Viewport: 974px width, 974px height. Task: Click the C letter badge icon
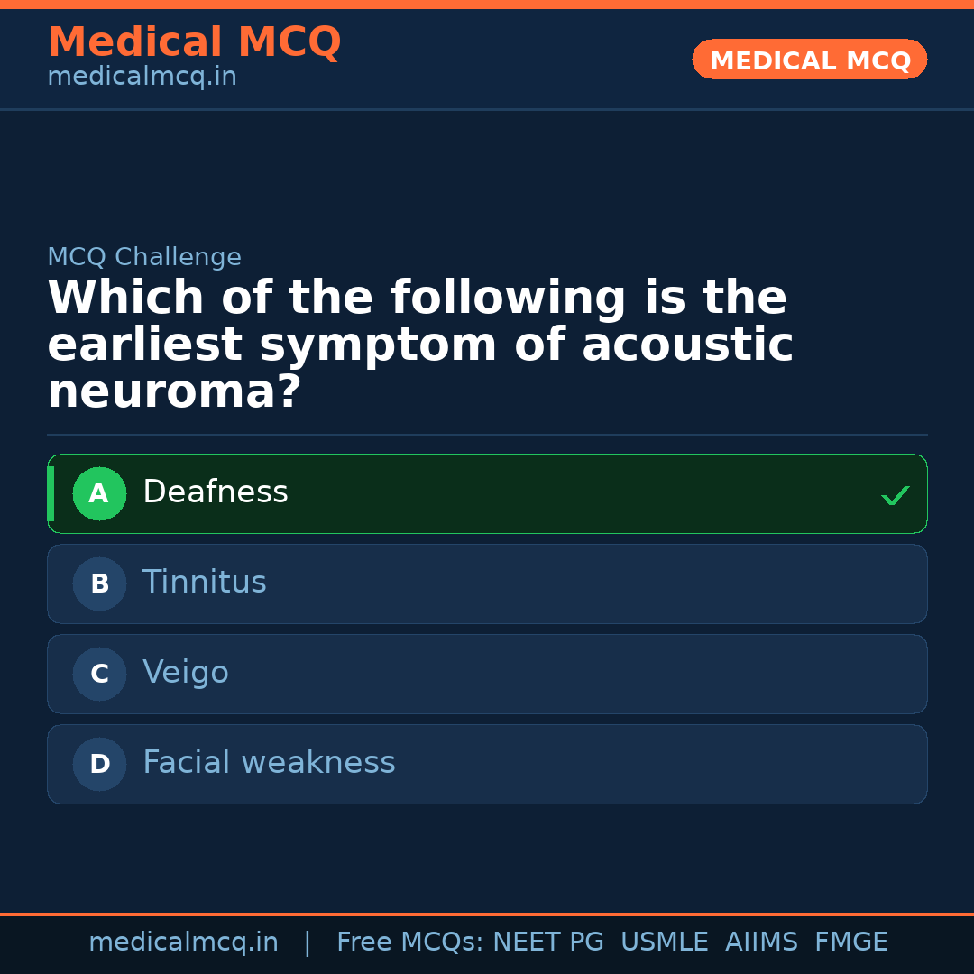pos(99,674)
